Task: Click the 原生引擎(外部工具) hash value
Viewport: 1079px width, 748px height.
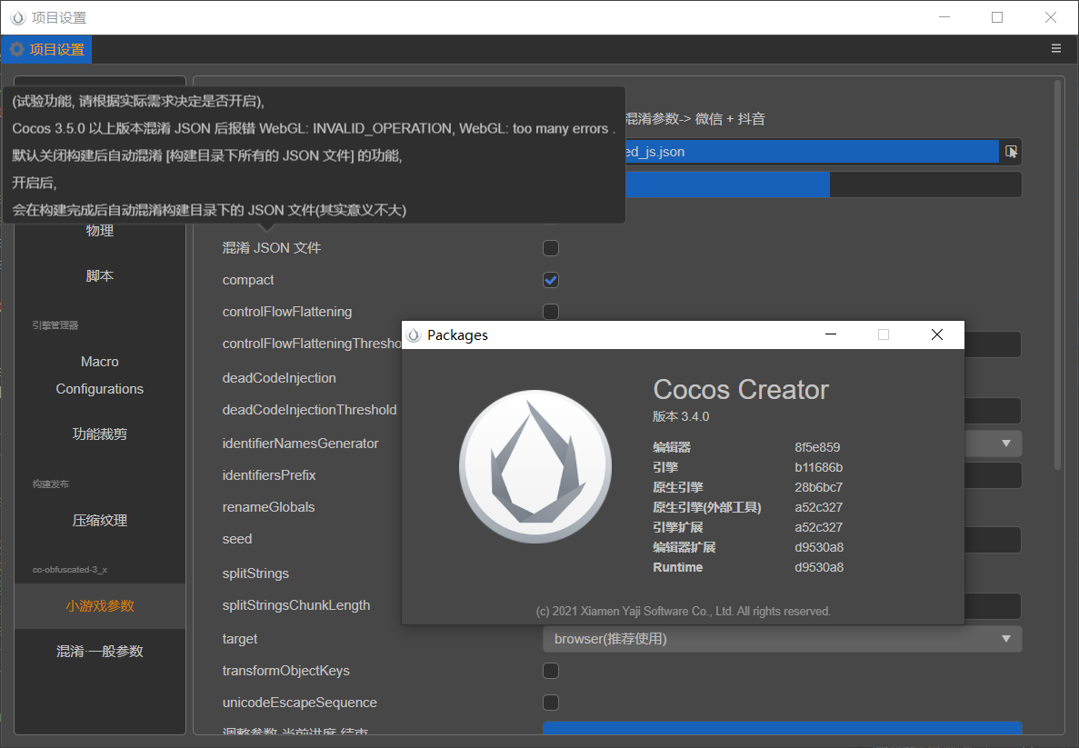Action: [x=819, y=507]
